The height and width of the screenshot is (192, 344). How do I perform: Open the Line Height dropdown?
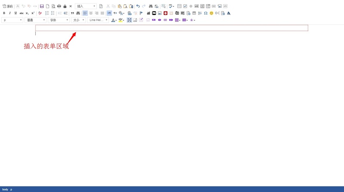[98, 20]
